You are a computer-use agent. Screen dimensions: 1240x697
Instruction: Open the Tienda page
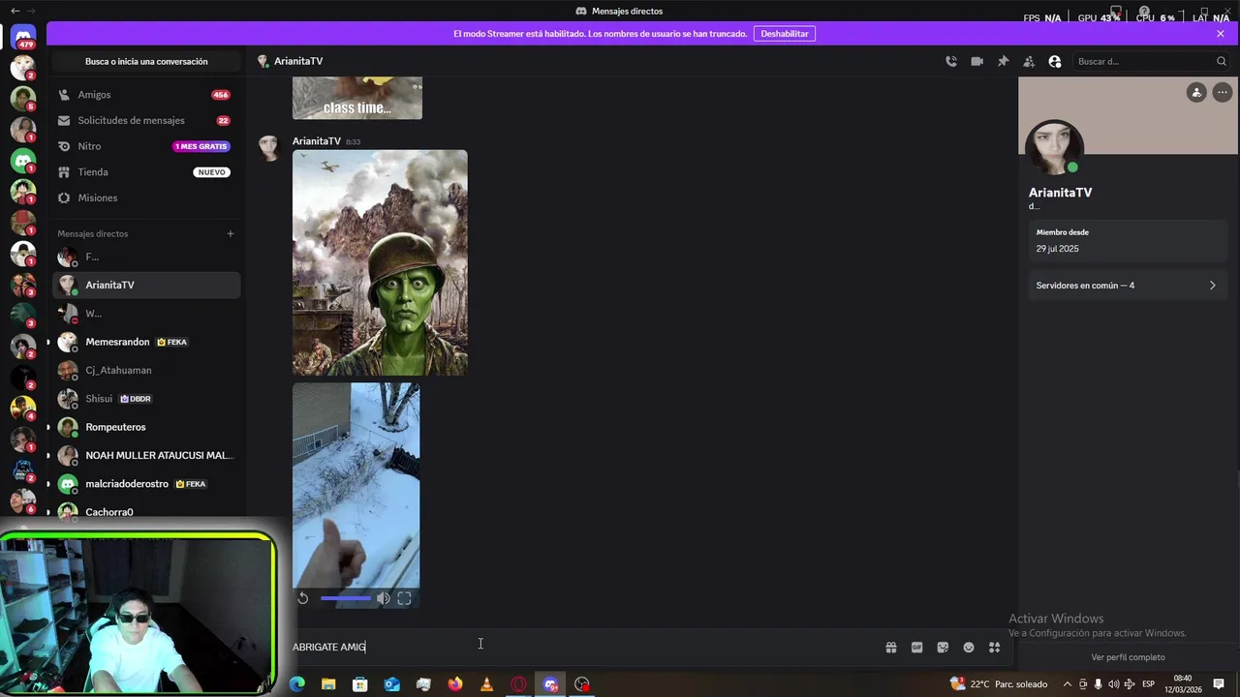coord(146,172)
